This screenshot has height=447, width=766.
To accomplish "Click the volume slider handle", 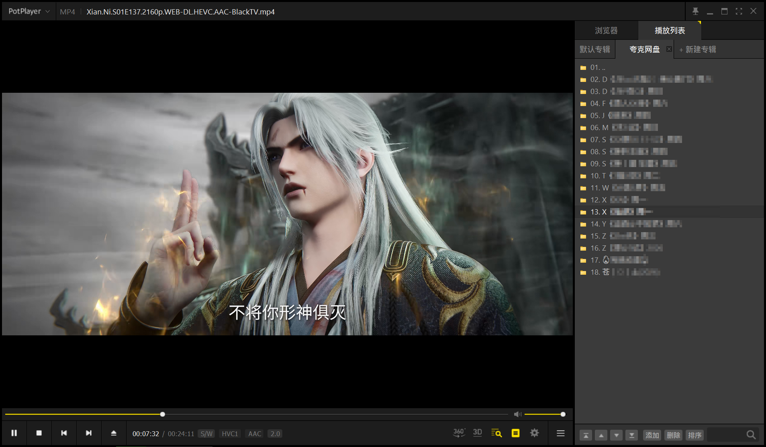I will point(563,414).
